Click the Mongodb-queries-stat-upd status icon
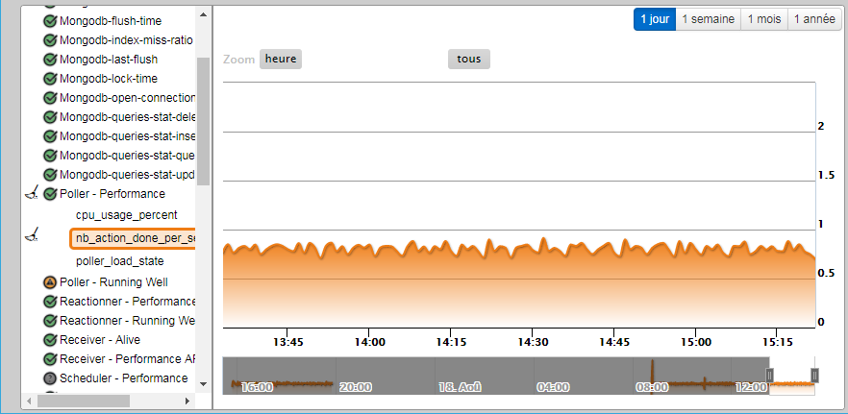This screenshot has height=414, width=848. point(50,175)
